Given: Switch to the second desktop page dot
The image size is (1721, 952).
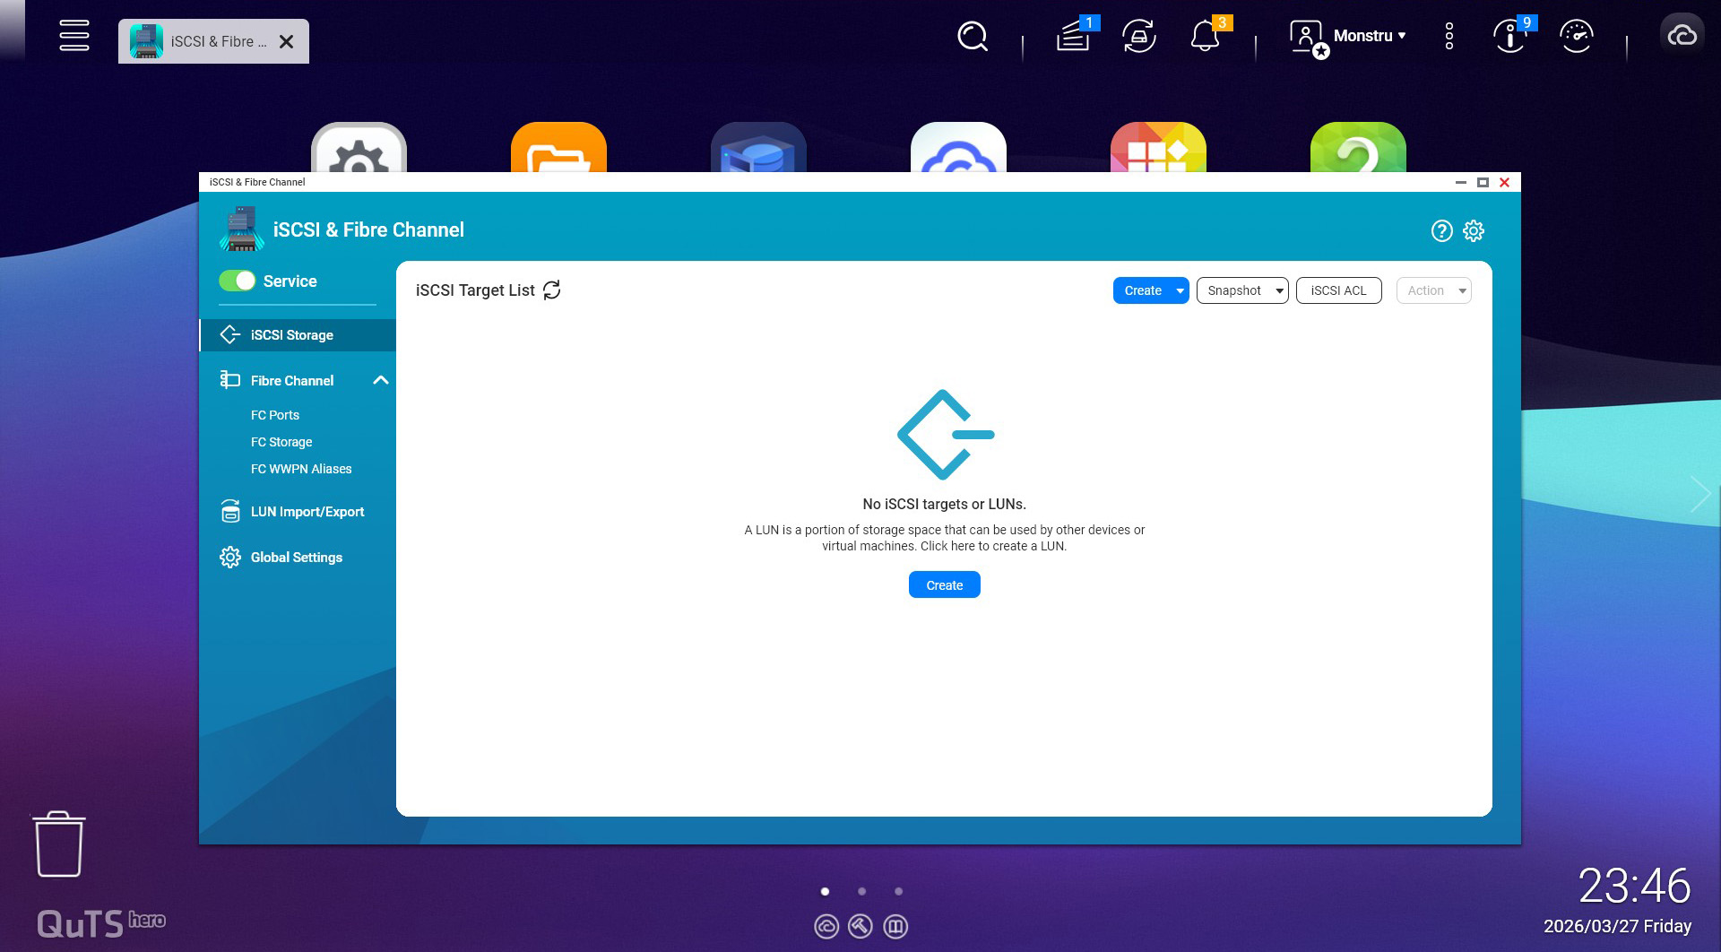Looking at the screenshot, I should click(x=861, y=892).
